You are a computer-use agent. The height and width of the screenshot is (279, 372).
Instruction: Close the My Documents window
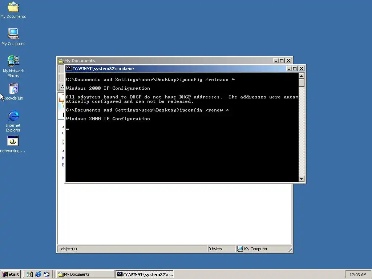coord(288,61)
